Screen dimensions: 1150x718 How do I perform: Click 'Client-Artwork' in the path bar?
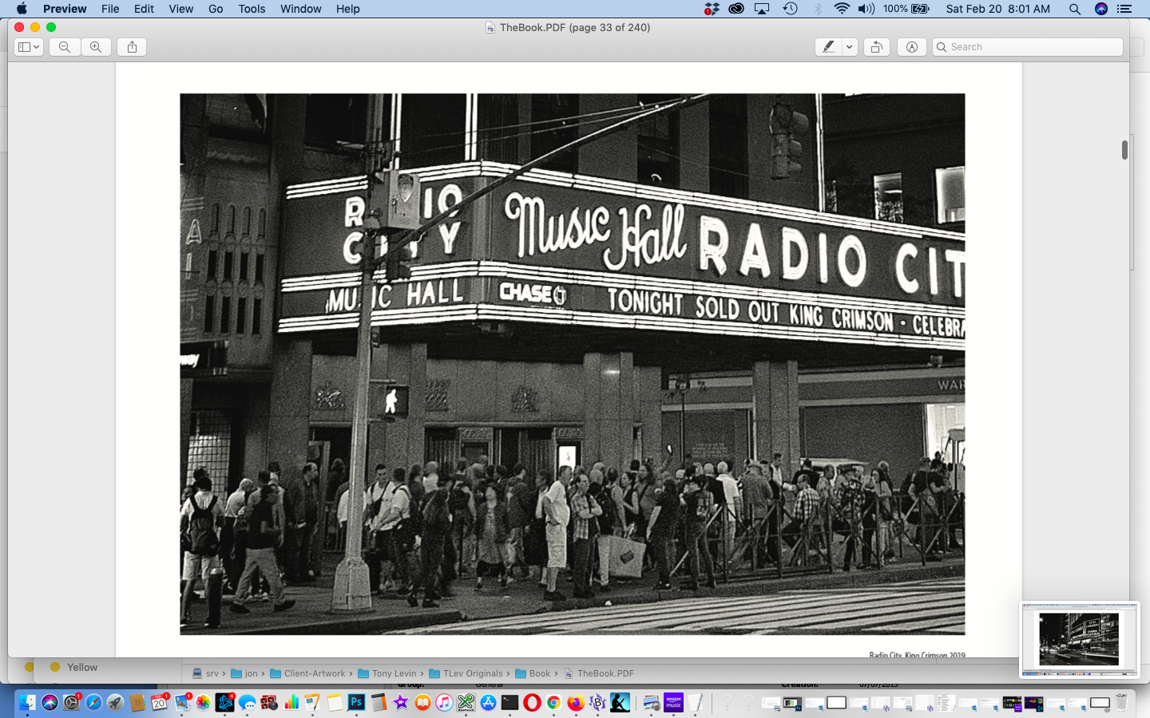(307, 673)
